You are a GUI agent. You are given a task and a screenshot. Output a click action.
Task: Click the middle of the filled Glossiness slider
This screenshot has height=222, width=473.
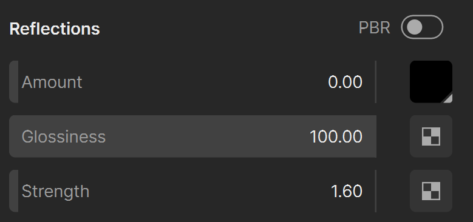(192, 136)
